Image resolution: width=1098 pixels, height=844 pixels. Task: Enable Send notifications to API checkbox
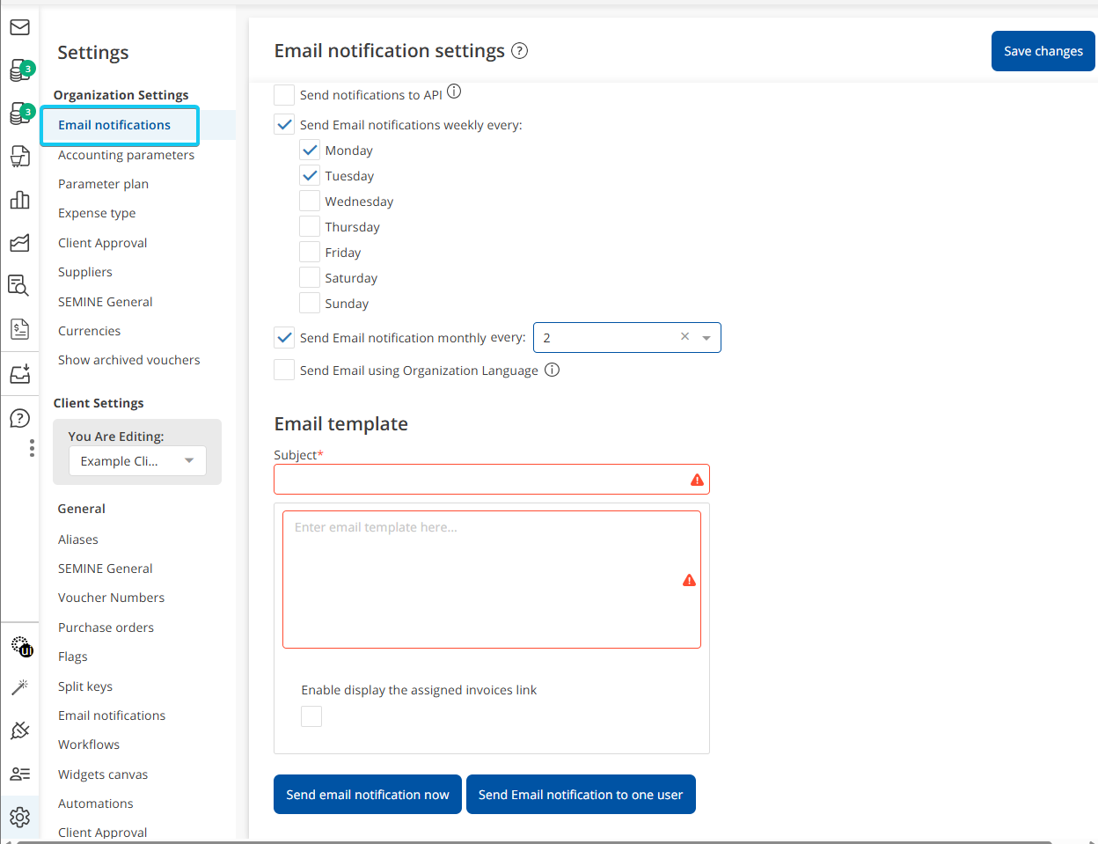click(284, 95)
